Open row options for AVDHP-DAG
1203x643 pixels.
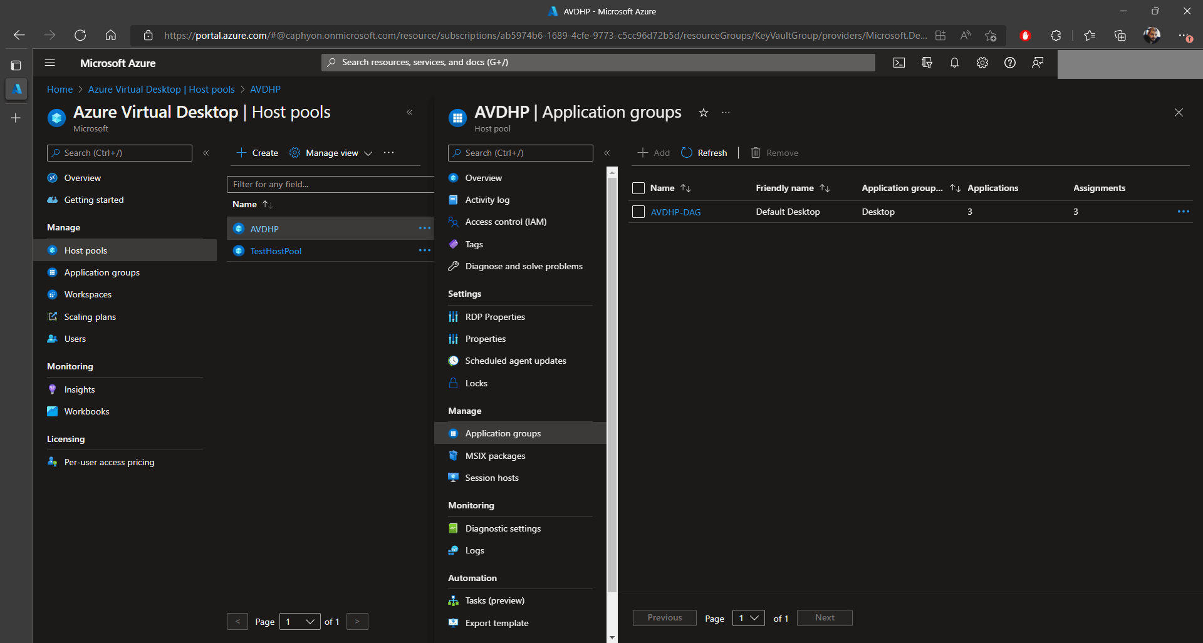click(x=1183, y=212)
